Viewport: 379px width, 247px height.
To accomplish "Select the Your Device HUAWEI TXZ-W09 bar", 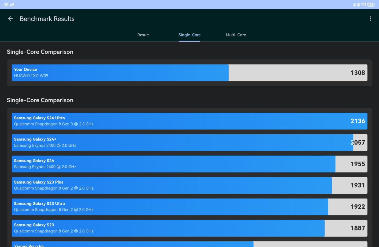I will click(190, 73).
